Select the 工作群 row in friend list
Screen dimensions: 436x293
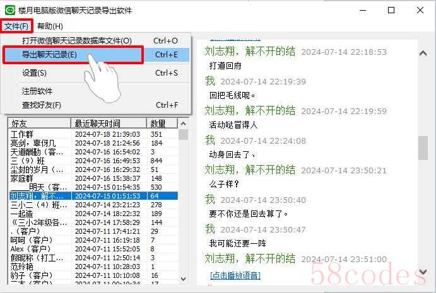point(93,134)
